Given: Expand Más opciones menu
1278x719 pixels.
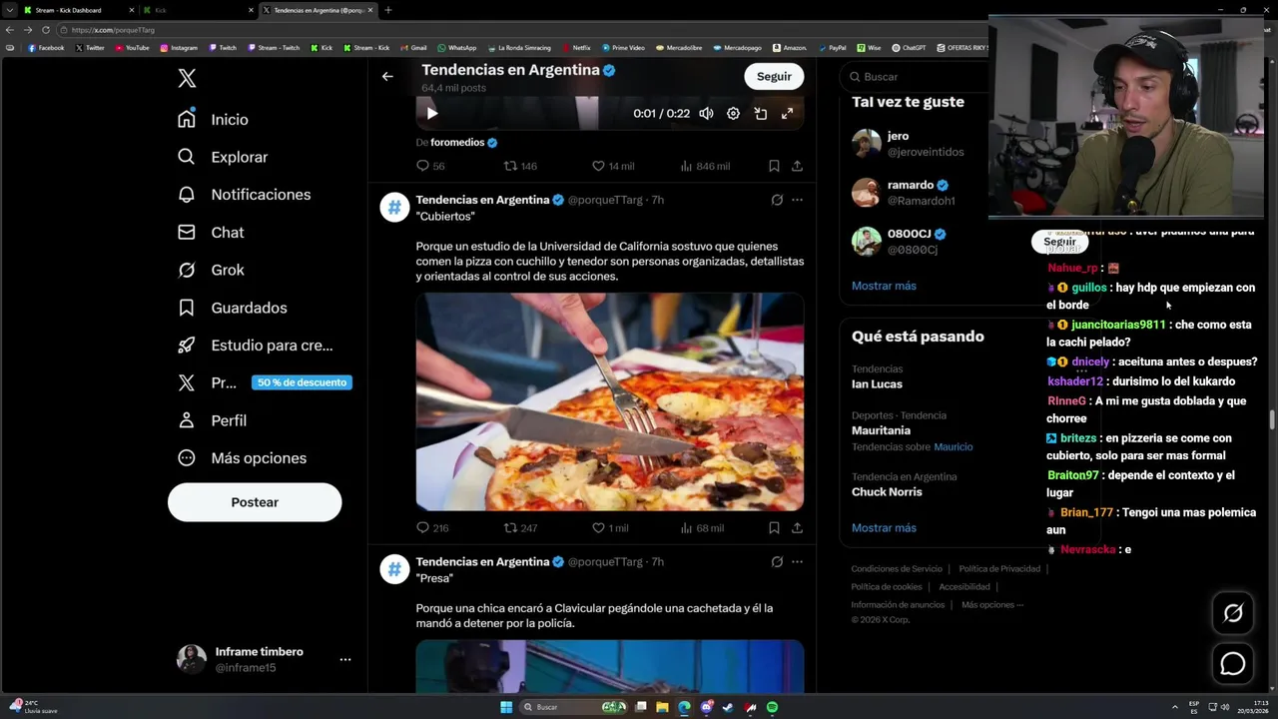Looking at the screenshot, I should (x=242, y=458).
